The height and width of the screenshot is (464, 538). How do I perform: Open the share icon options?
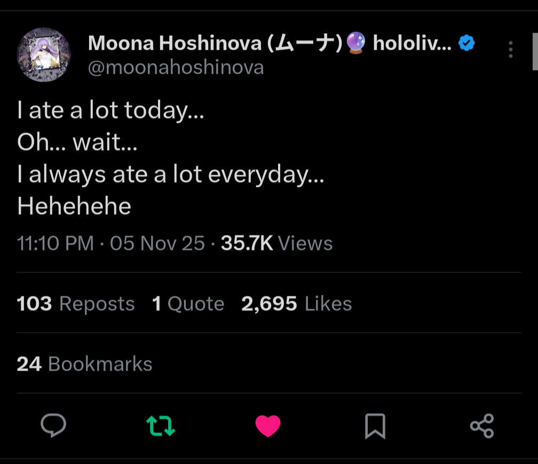[482, 426]
